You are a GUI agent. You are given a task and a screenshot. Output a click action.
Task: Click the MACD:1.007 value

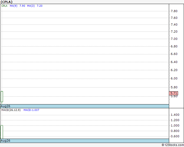click(31, 110)
